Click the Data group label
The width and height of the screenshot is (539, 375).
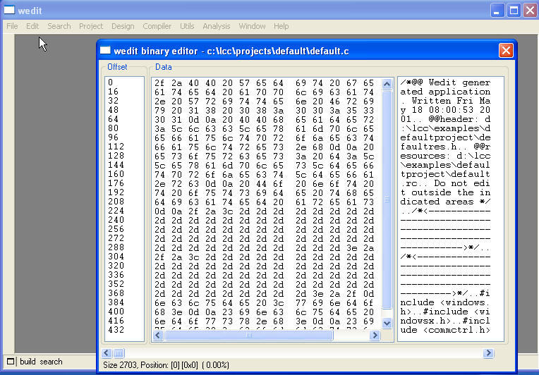point(163,67)
